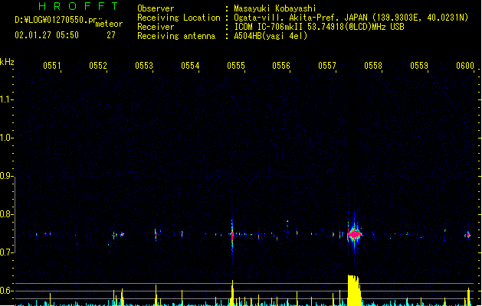This screenshot has width=482, height=306.
Task: Click the 0.7 kHz axis label
Action: pos(6,252)
